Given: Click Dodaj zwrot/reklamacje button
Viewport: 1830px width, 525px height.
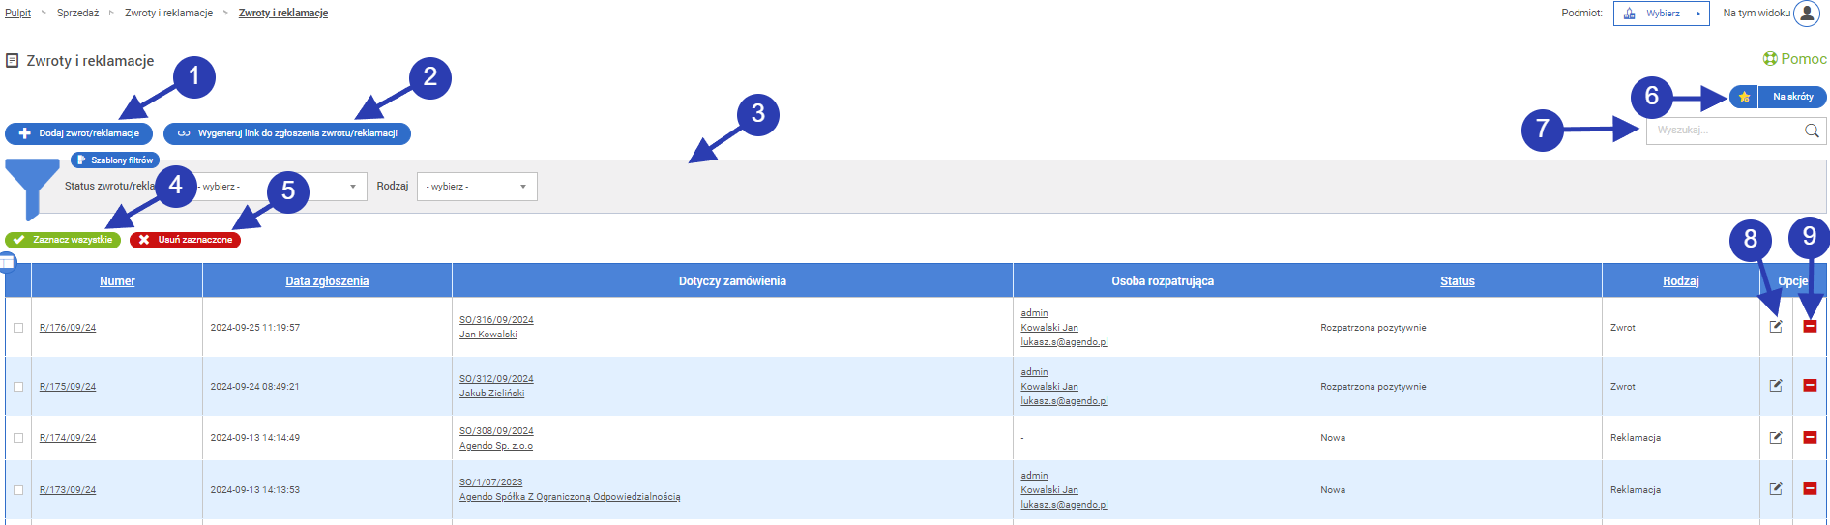Looking at the screenshot, I should pyautogui.click(x=79, y=133).
